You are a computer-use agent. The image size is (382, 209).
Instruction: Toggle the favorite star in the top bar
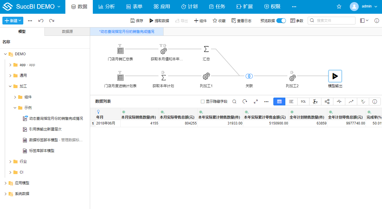coord(339,6)
